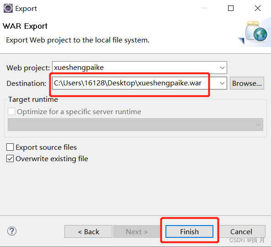Click the Browse... button
Image resolution: width=271 pixels, height=247 pixels.
coord(247,83)
